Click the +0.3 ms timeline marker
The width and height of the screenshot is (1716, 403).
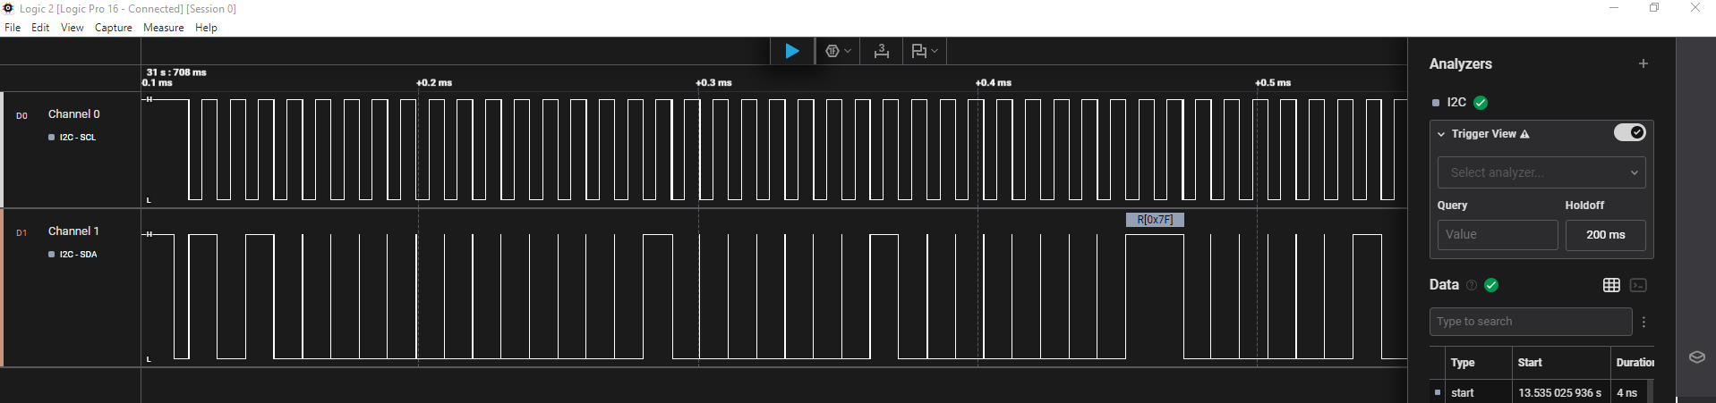pyautogui.click(x=713, y=82)
